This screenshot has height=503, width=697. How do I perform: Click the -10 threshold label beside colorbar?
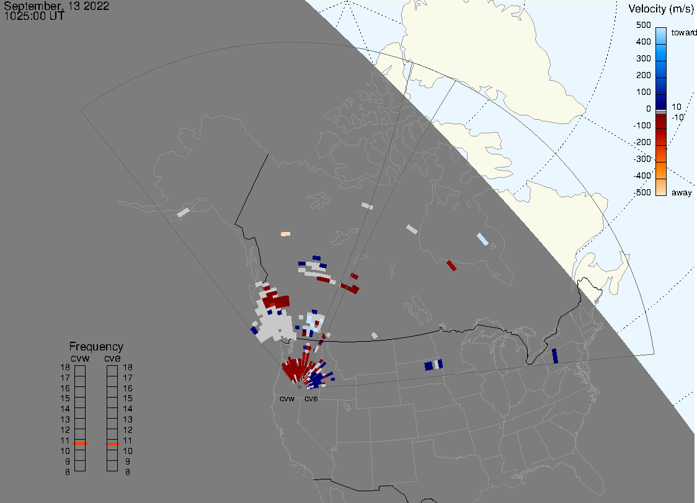coord(677,117)
